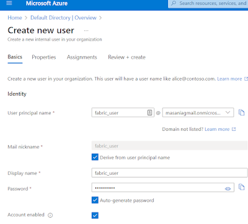The width and height of the screenshot is (248, 224).
Task: Open the ellipsis menu beside Create new user
Action: pyautogui.click(x=86, y=30)
